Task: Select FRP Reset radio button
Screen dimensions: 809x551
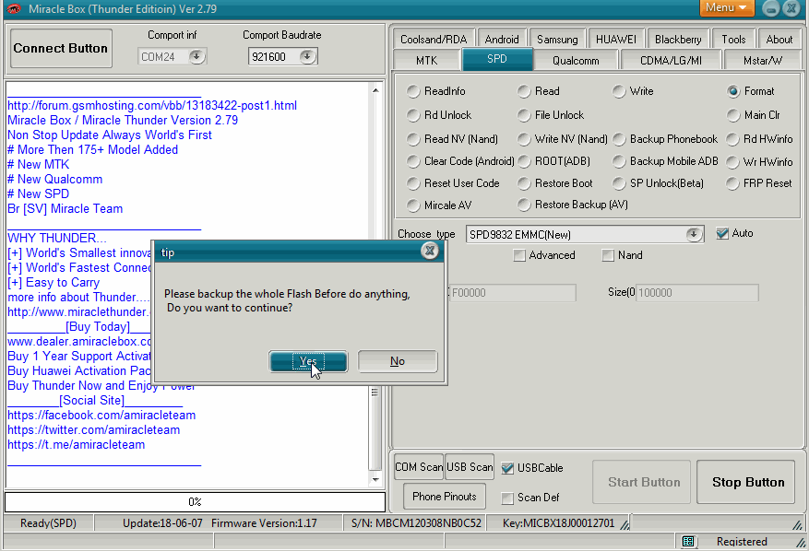Action: coord(732,183)
